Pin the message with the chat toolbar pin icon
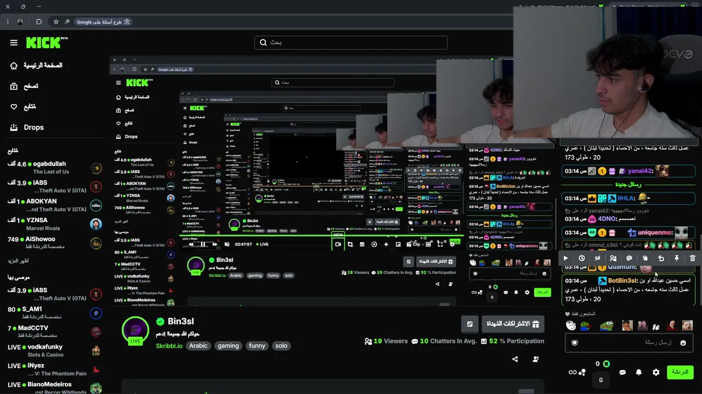 click(677, 258)
